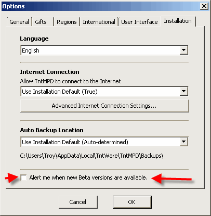This screenshot has width=211, height=216.
Task: Expand the Language dropdown arrow
Action: pyautogui.click(x=183, y=50)
